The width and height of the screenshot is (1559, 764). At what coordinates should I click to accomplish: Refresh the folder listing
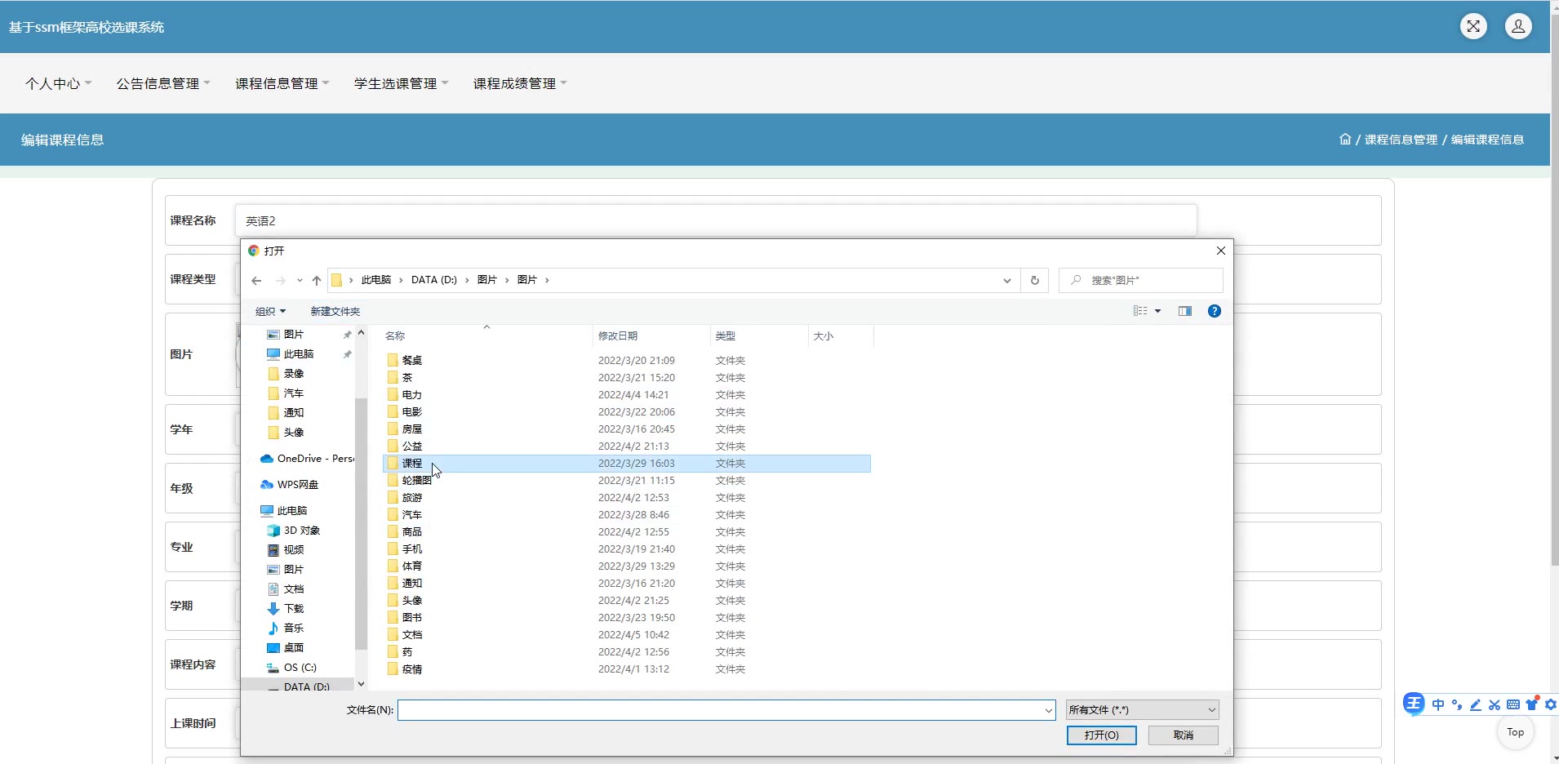tap(1034, 281)
